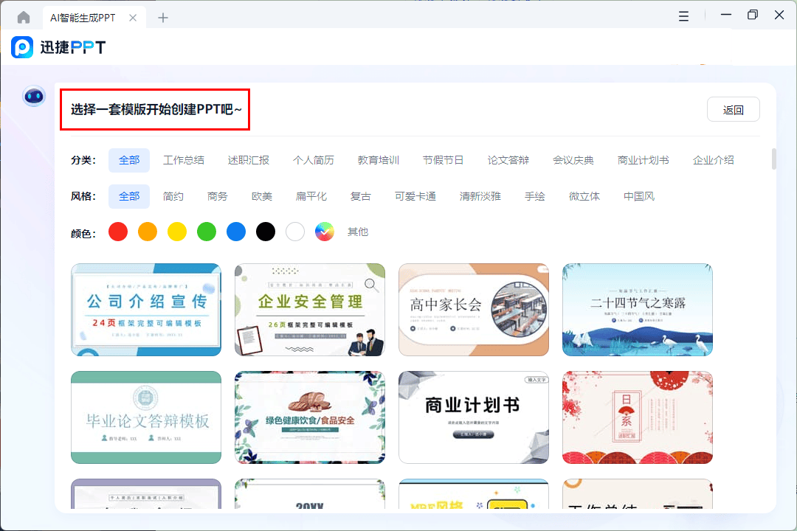Close the AI智能生成PPT tab
The image size is (797, 531).
pos(133,18)
